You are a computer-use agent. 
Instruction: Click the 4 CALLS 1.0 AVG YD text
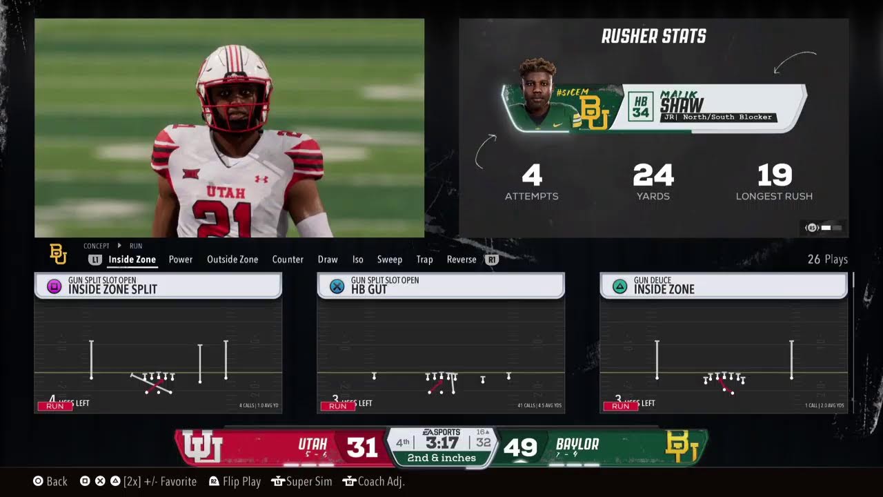tap(259, 406)
